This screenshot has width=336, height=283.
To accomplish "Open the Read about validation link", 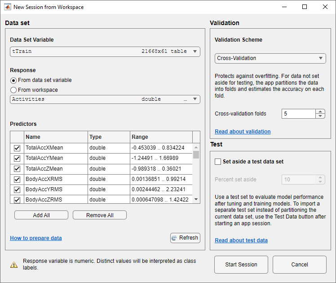I will [243, 132].
